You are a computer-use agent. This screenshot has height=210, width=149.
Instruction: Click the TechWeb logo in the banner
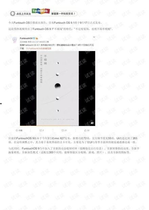coord(41,11)
